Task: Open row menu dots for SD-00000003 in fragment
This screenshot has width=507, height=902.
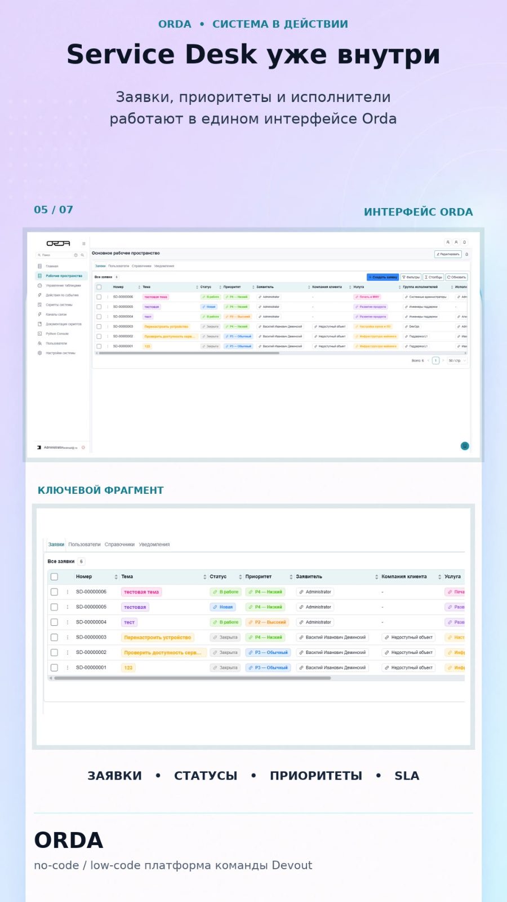Action: [68, 637]
